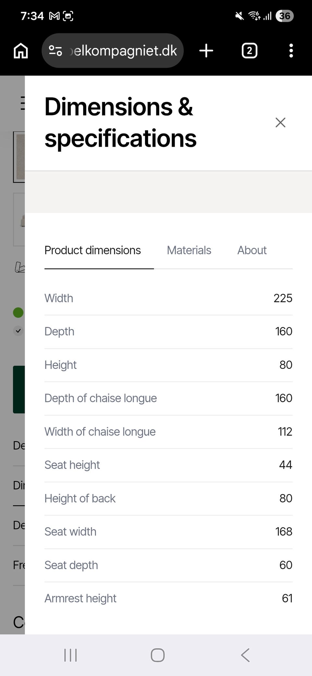Tap the value 168
Image resolution: width=312 pixels, height=676 pixels.
tap(284, 532)
